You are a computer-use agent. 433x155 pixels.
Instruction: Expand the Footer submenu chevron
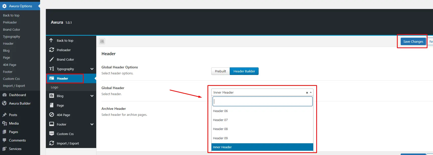pyautogui.click(x=92, y=124)
